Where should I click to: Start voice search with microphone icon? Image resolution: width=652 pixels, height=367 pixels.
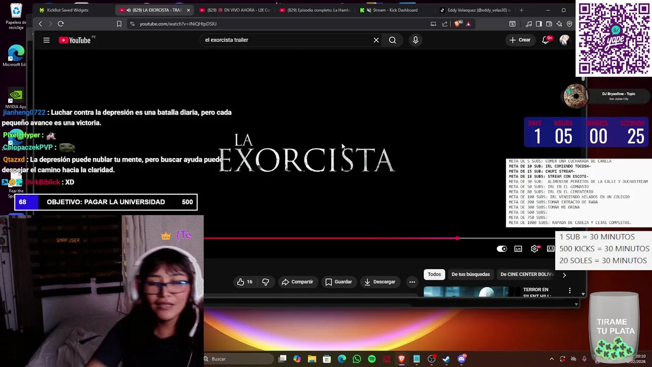tap(416, 40)
